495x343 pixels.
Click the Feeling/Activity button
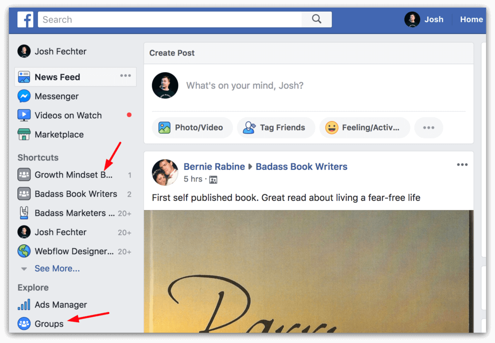click(x=364, y=128)
